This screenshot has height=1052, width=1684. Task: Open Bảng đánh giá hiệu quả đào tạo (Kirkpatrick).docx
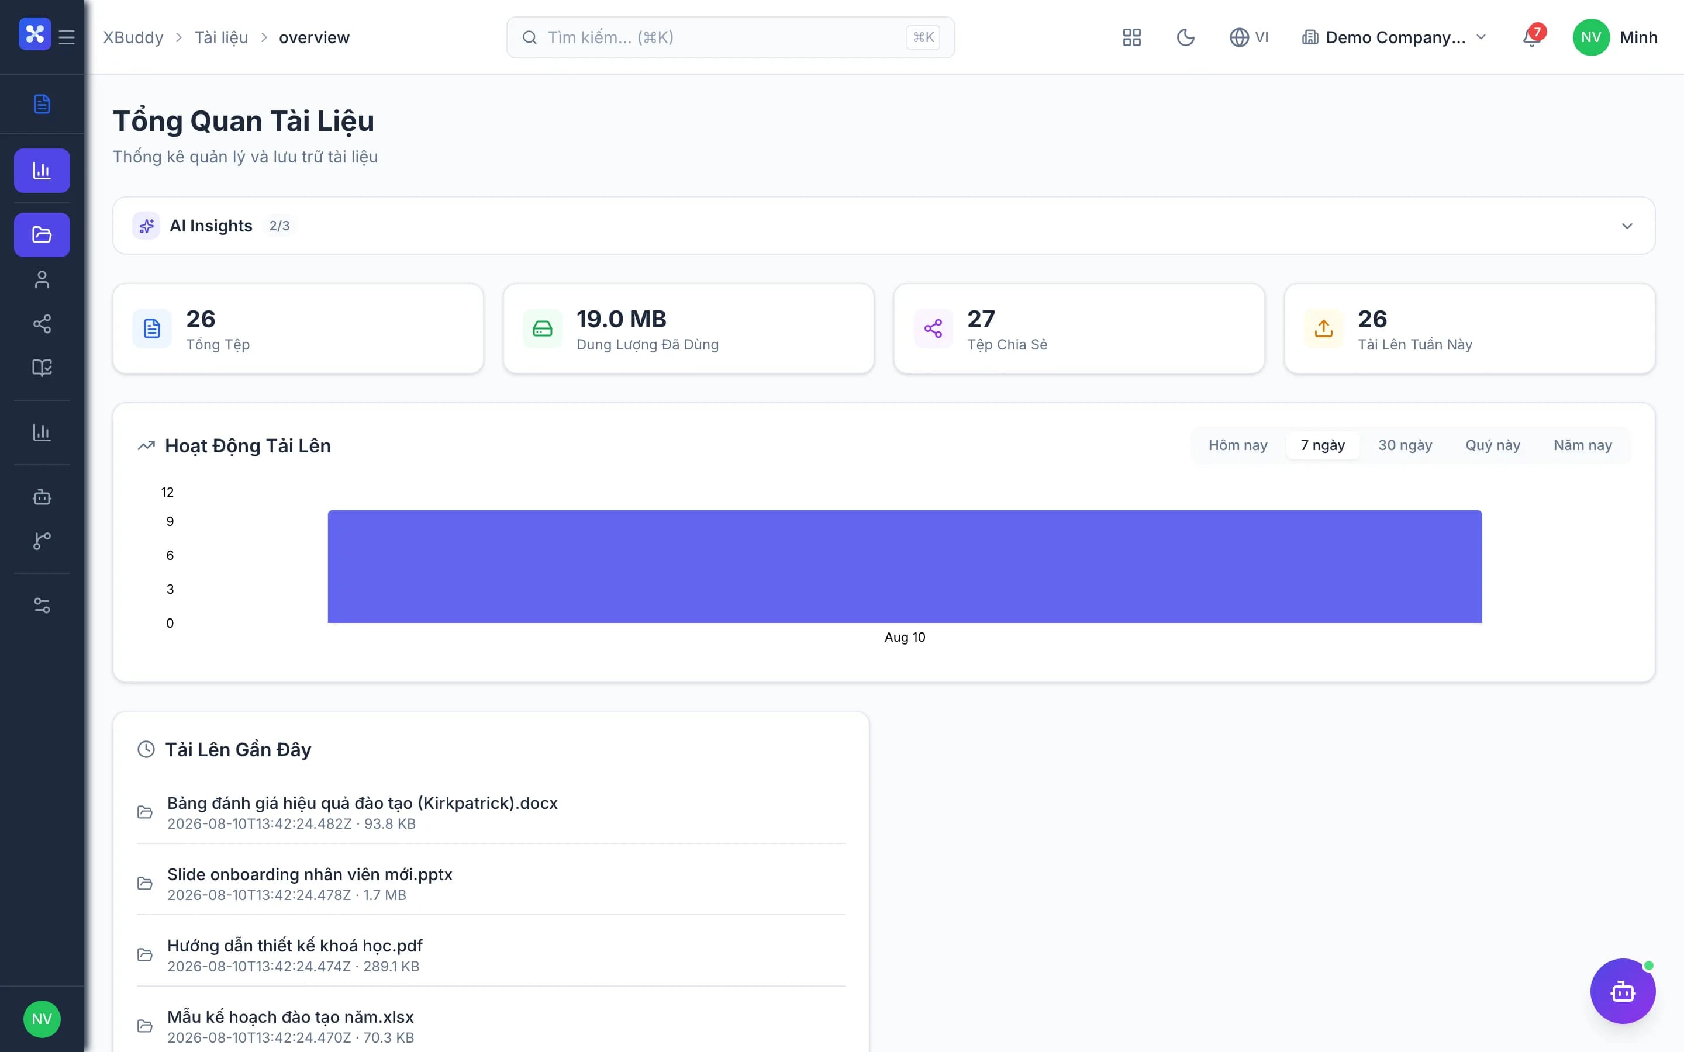[491, 812]
